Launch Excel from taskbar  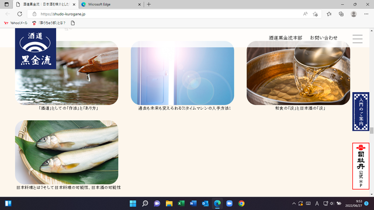coord(181,204)
